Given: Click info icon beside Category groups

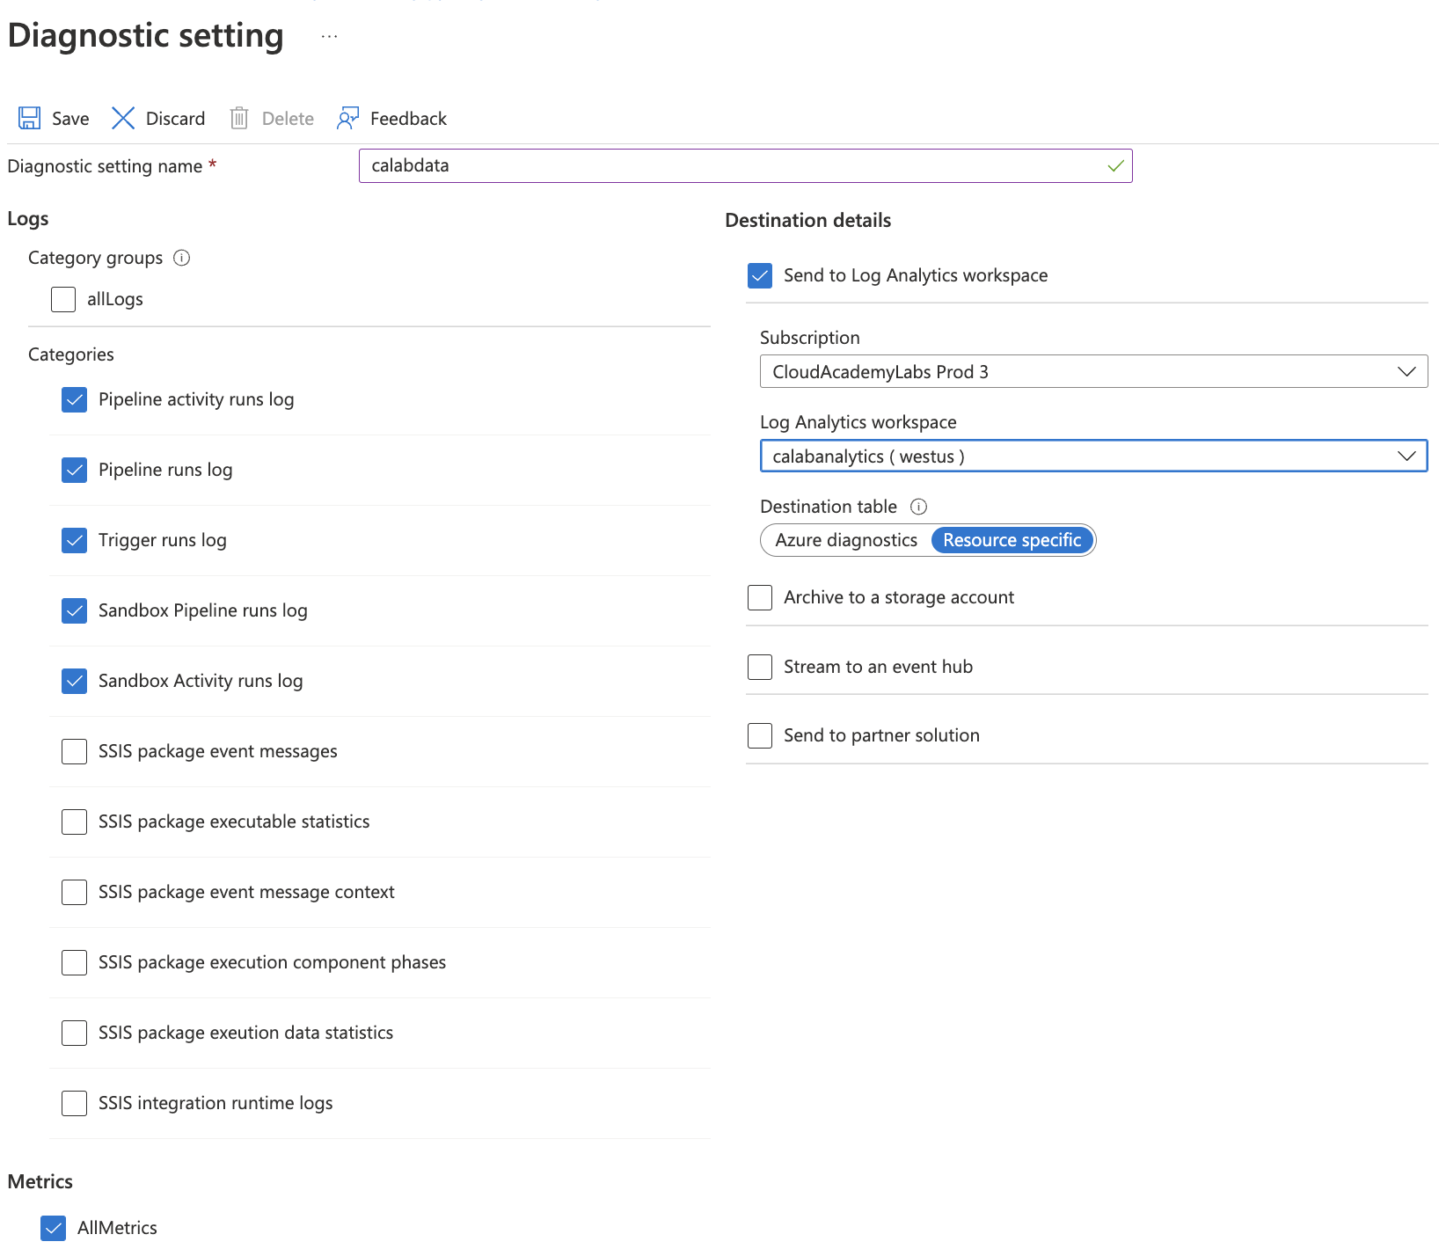Looking at the screenshot, I should (x=182, y=258).
